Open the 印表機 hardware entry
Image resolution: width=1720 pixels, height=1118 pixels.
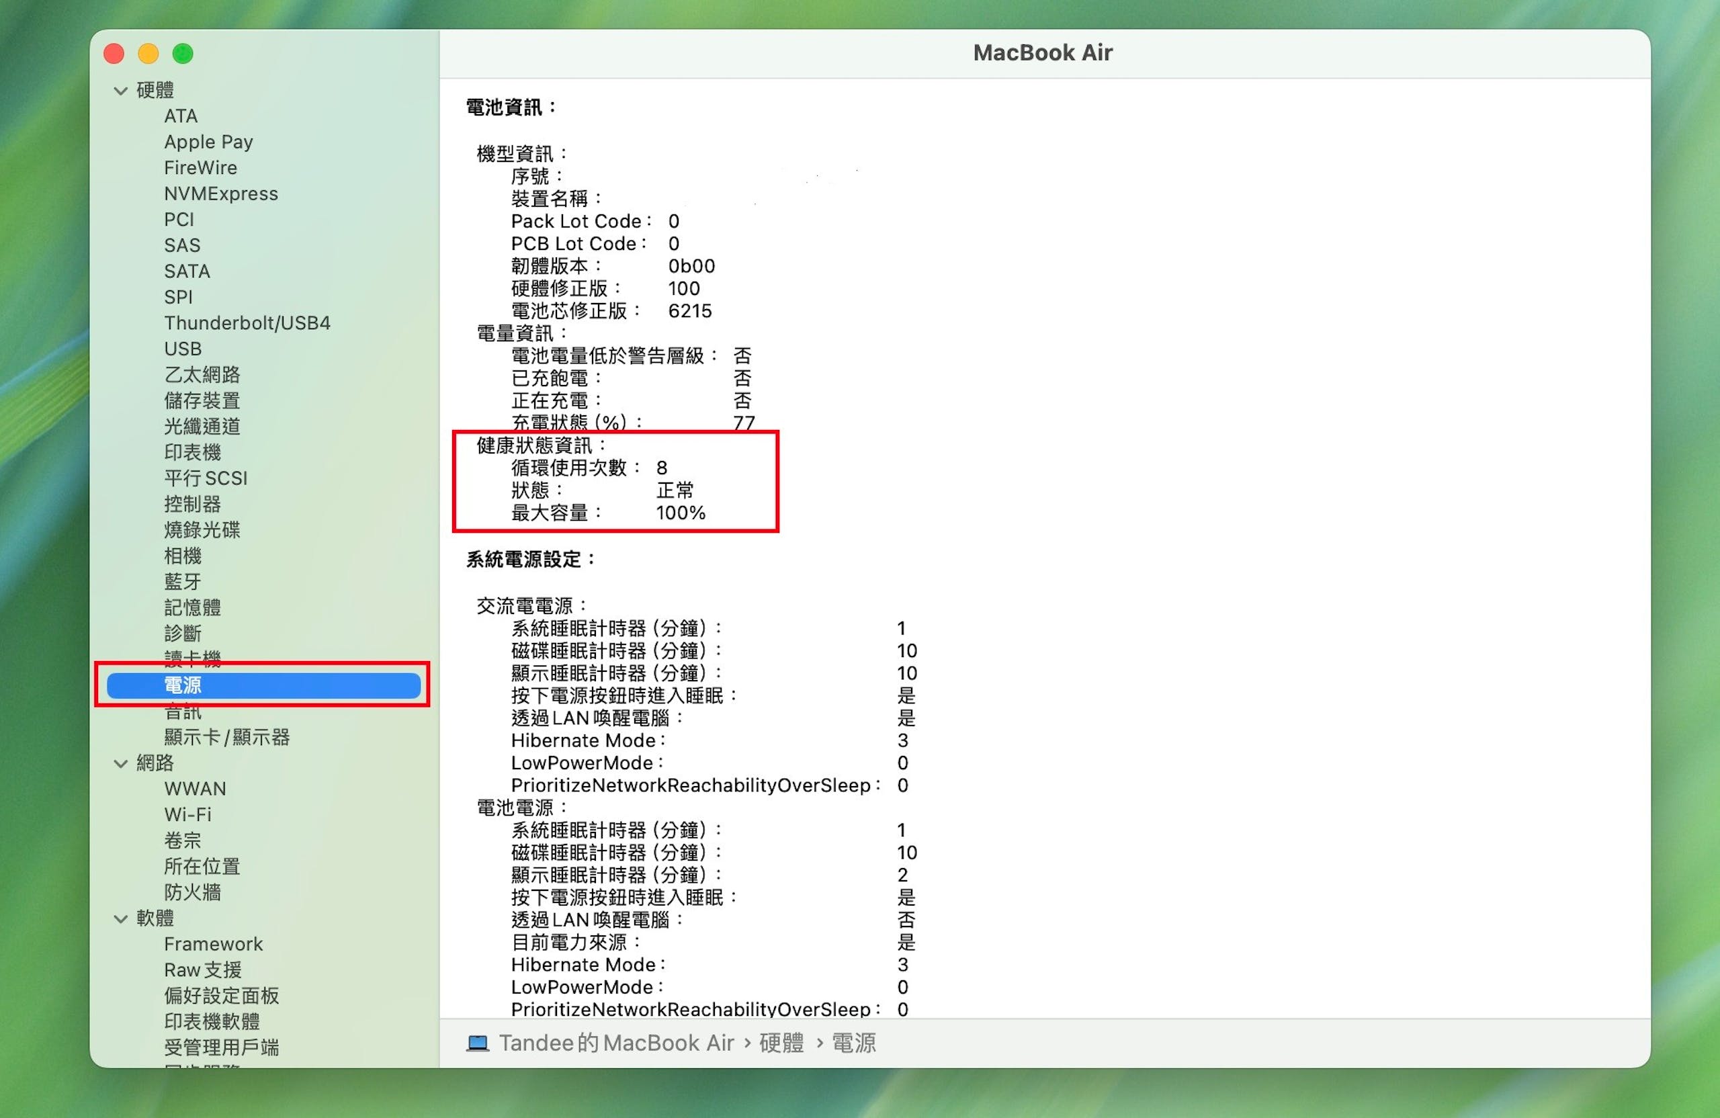coord(192,452)
